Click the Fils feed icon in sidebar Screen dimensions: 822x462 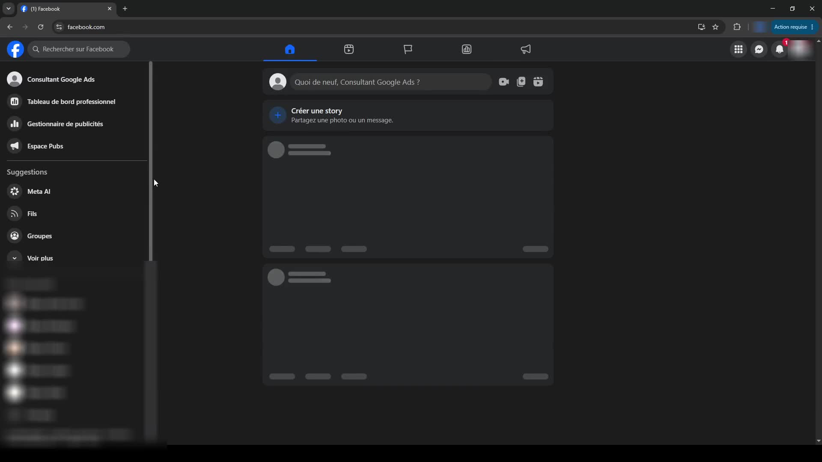[x=15, y=213]
